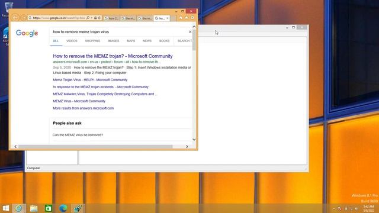The image size is (379, 213).
Task: Click the horizontal scrollbar right arrow
Action: click(x=187, y=147)
